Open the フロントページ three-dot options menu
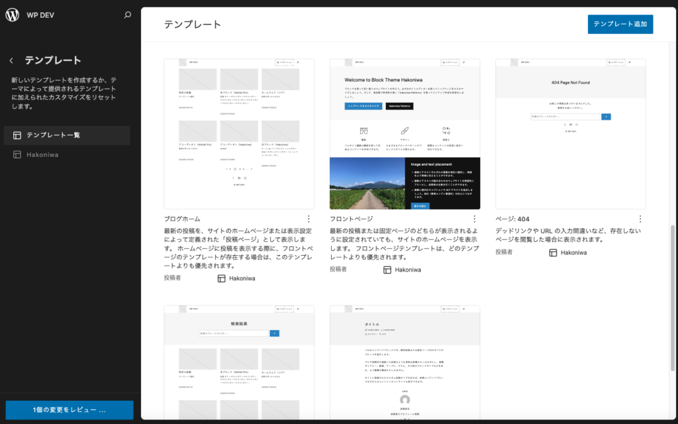This screenshot has height=424, width=678. (474, 219)
